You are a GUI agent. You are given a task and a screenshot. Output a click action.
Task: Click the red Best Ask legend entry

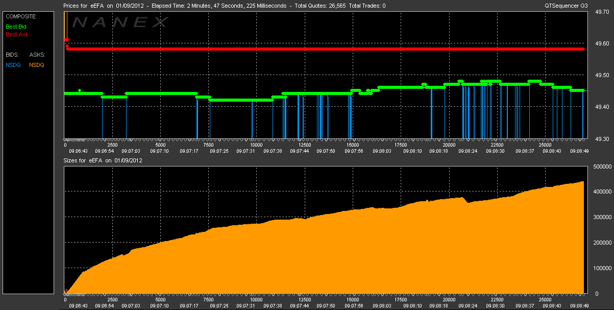tap(17, 34)
